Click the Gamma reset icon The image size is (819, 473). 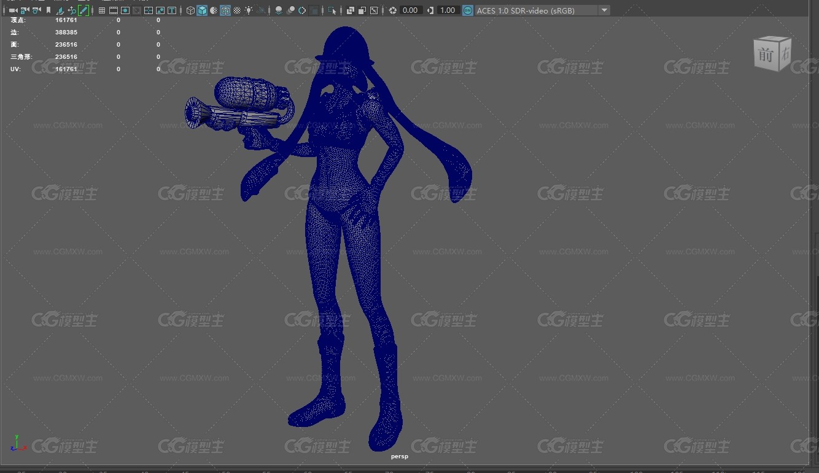pyautogui.click(x=430, y=10)
